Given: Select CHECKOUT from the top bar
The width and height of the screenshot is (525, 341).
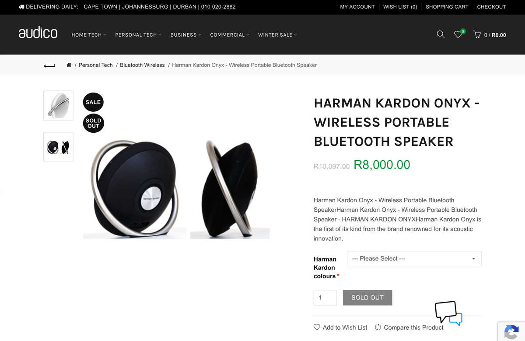Looking at the screenshot, I should (491, 7).
